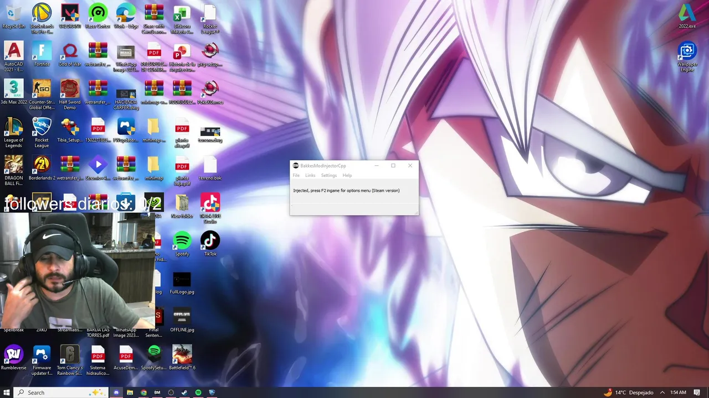Open the Windows Start menu
709x398 pixels.
point(7,392)
